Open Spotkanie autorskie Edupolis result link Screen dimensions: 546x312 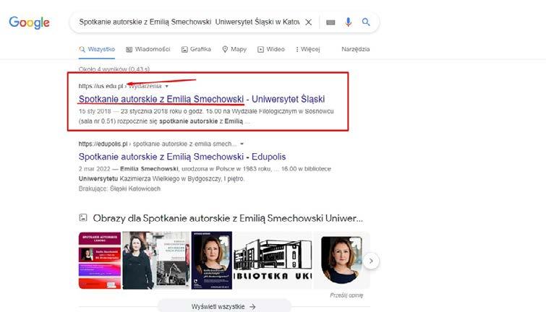(182, 157)
